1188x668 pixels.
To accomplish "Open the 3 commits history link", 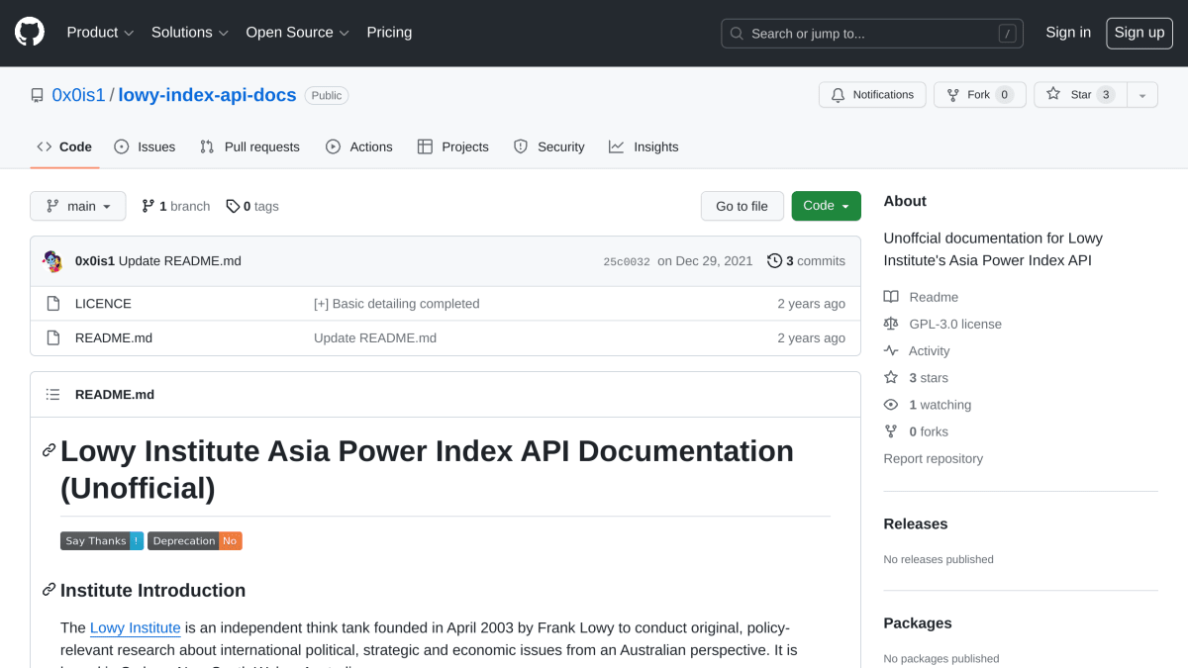I will click(x=806, y=261).
